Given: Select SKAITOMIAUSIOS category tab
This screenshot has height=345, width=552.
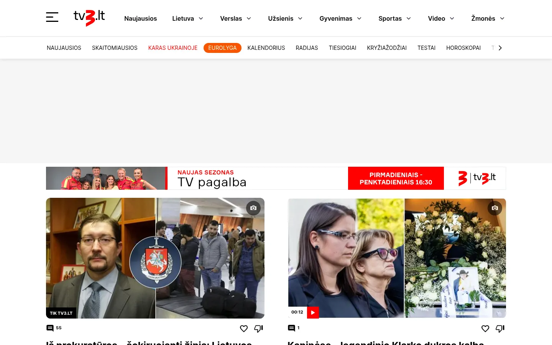Looking at the screenshot, I should tap(115, 48).
